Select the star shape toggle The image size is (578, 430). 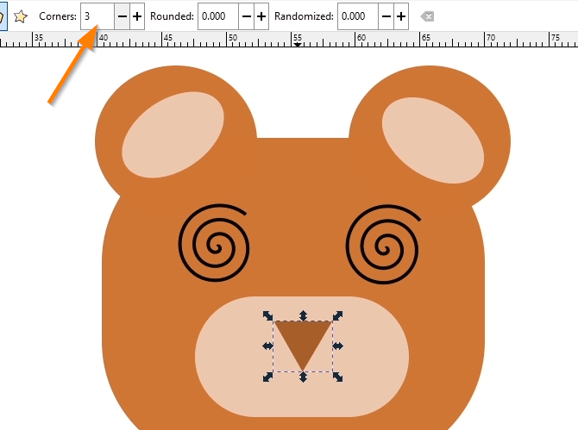21,16
